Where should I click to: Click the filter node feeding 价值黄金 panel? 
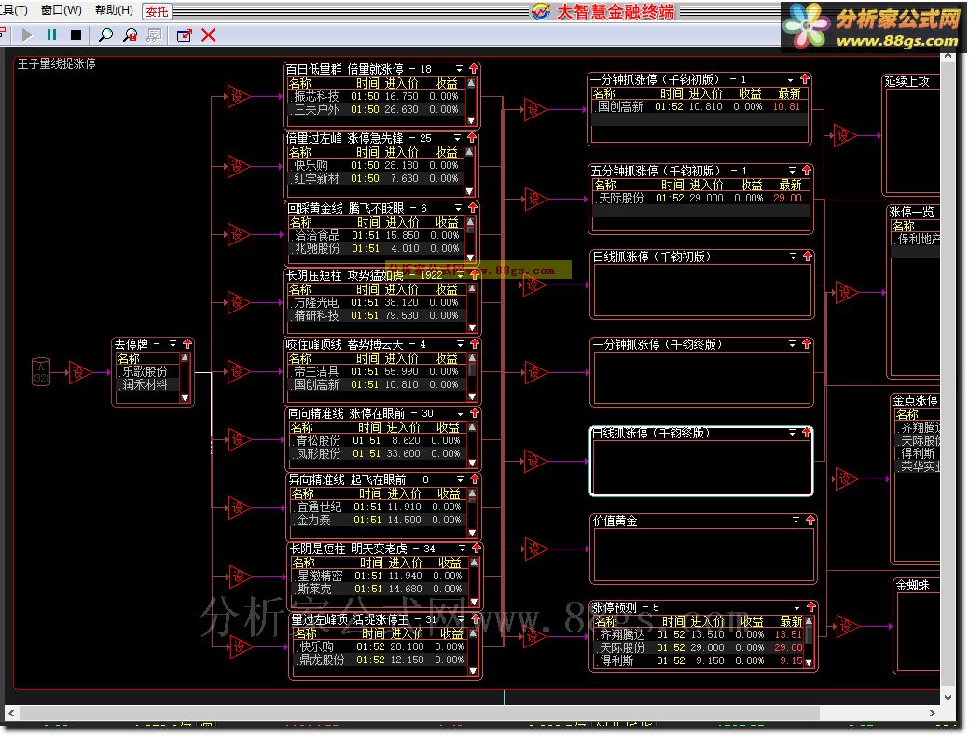[535, 549]
